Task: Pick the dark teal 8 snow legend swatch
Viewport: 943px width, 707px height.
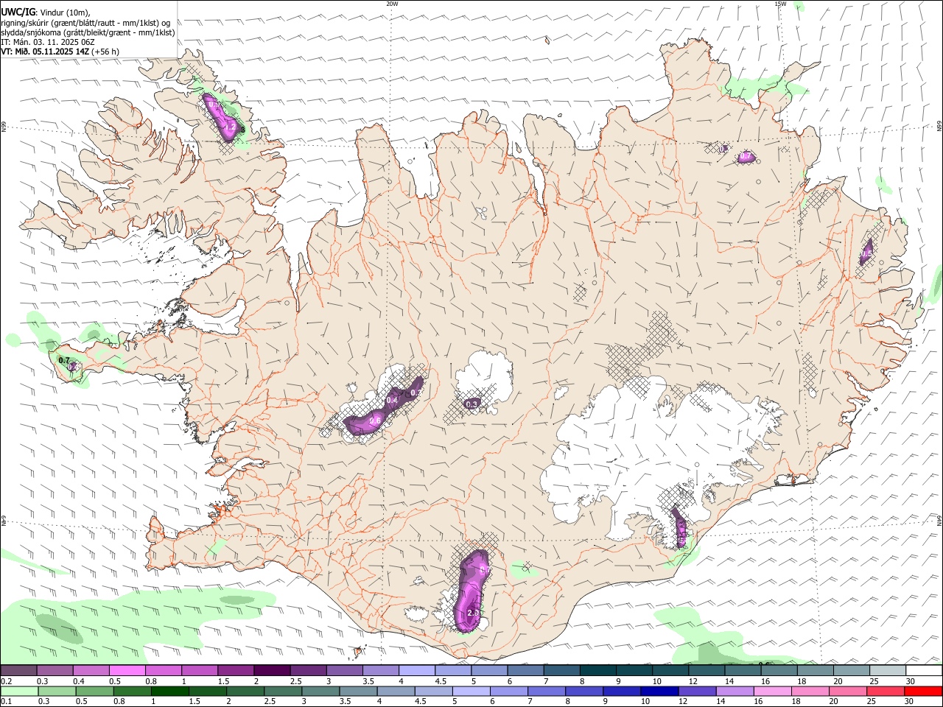Action: (x=597, y=670)
